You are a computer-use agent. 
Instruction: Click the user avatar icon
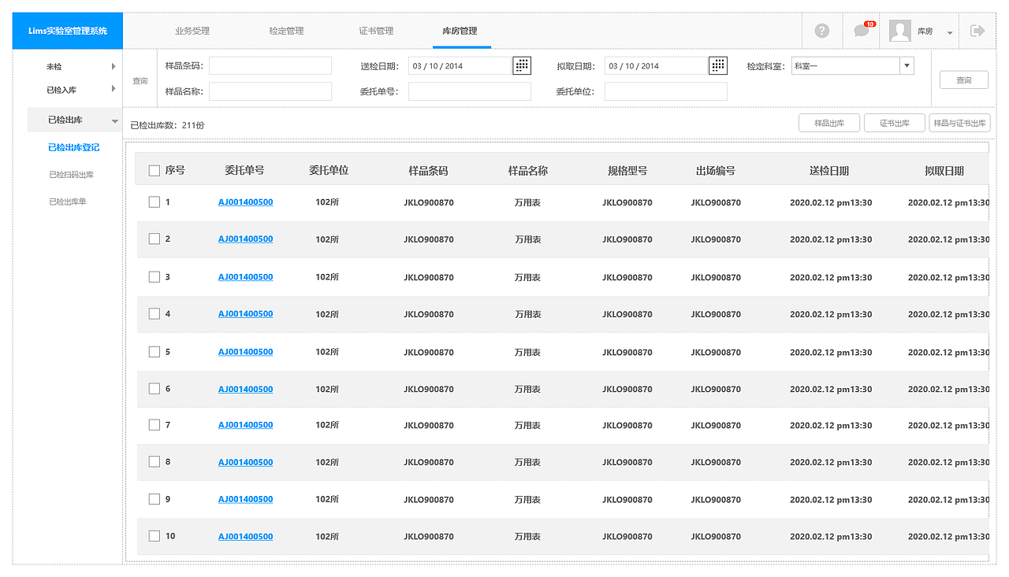pos(900,31)
